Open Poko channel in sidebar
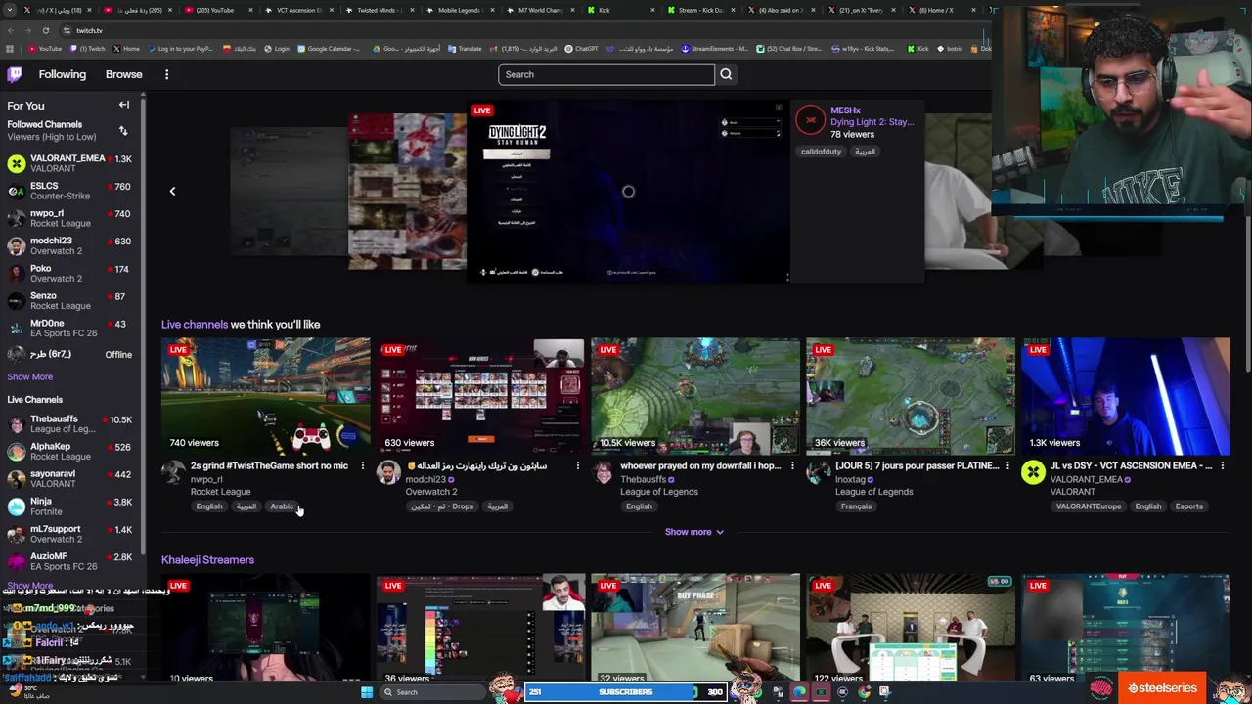Image resolution: width=1252 pixels, height=704 pixels. (x=70, y=274)
